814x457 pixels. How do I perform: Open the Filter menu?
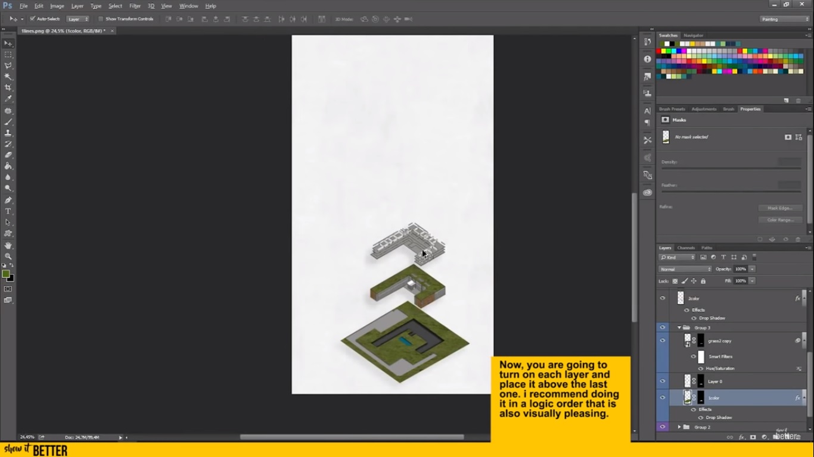(x=135, y=5)
